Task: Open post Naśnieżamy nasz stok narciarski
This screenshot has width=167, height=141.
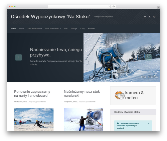Action: pyautogui.click(x=82, y=94)
